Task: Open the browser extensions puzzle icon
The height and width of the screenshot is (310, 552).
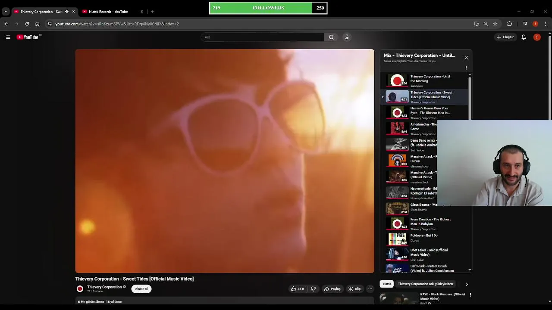Action: (x=510, y=24)
